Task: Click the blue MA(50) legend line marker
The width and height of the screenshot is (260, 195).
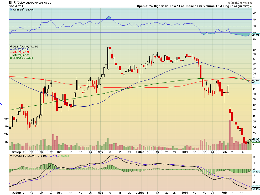Action: [11, 50]
